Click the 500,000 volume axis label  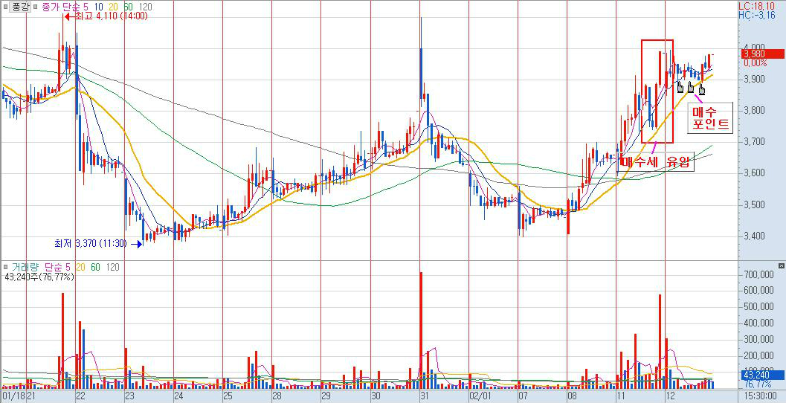(x=760, y=307)
